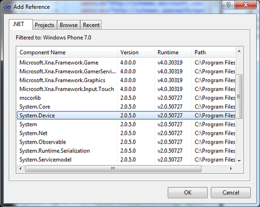Select Microsoft.Xna.Framework.Game component
The width and height of the screenshot is (260, 207).
tap(126, 62)
